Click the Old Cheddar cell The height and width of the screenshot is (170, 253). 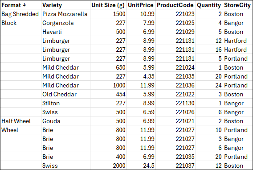(x=65, y=94)
